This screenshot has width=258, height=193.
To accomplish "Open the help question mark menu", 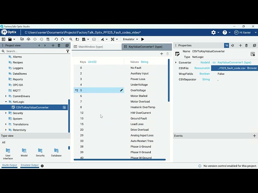I will click(x=225, y=32).
